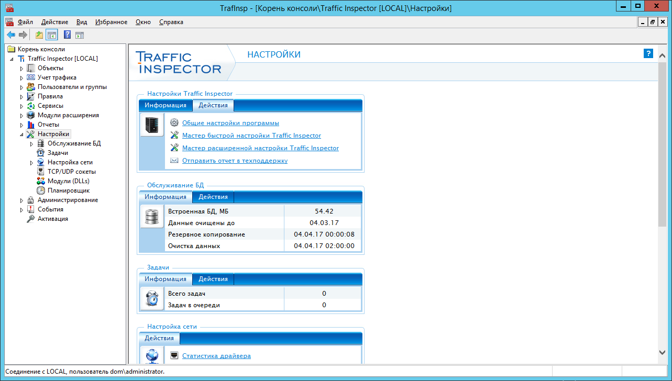The image size is (672, 381).
Task: Click the Up one level folder icon
Action: click(x=39, y=35)
